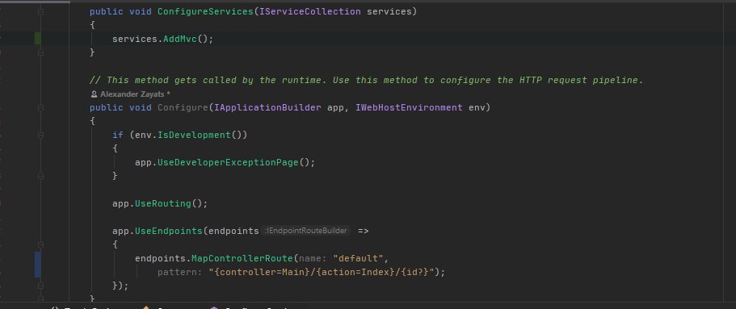Click the comment about HTTP request pipeline
736x309 pixels.
pyautogui.click(x=366, y=80)
